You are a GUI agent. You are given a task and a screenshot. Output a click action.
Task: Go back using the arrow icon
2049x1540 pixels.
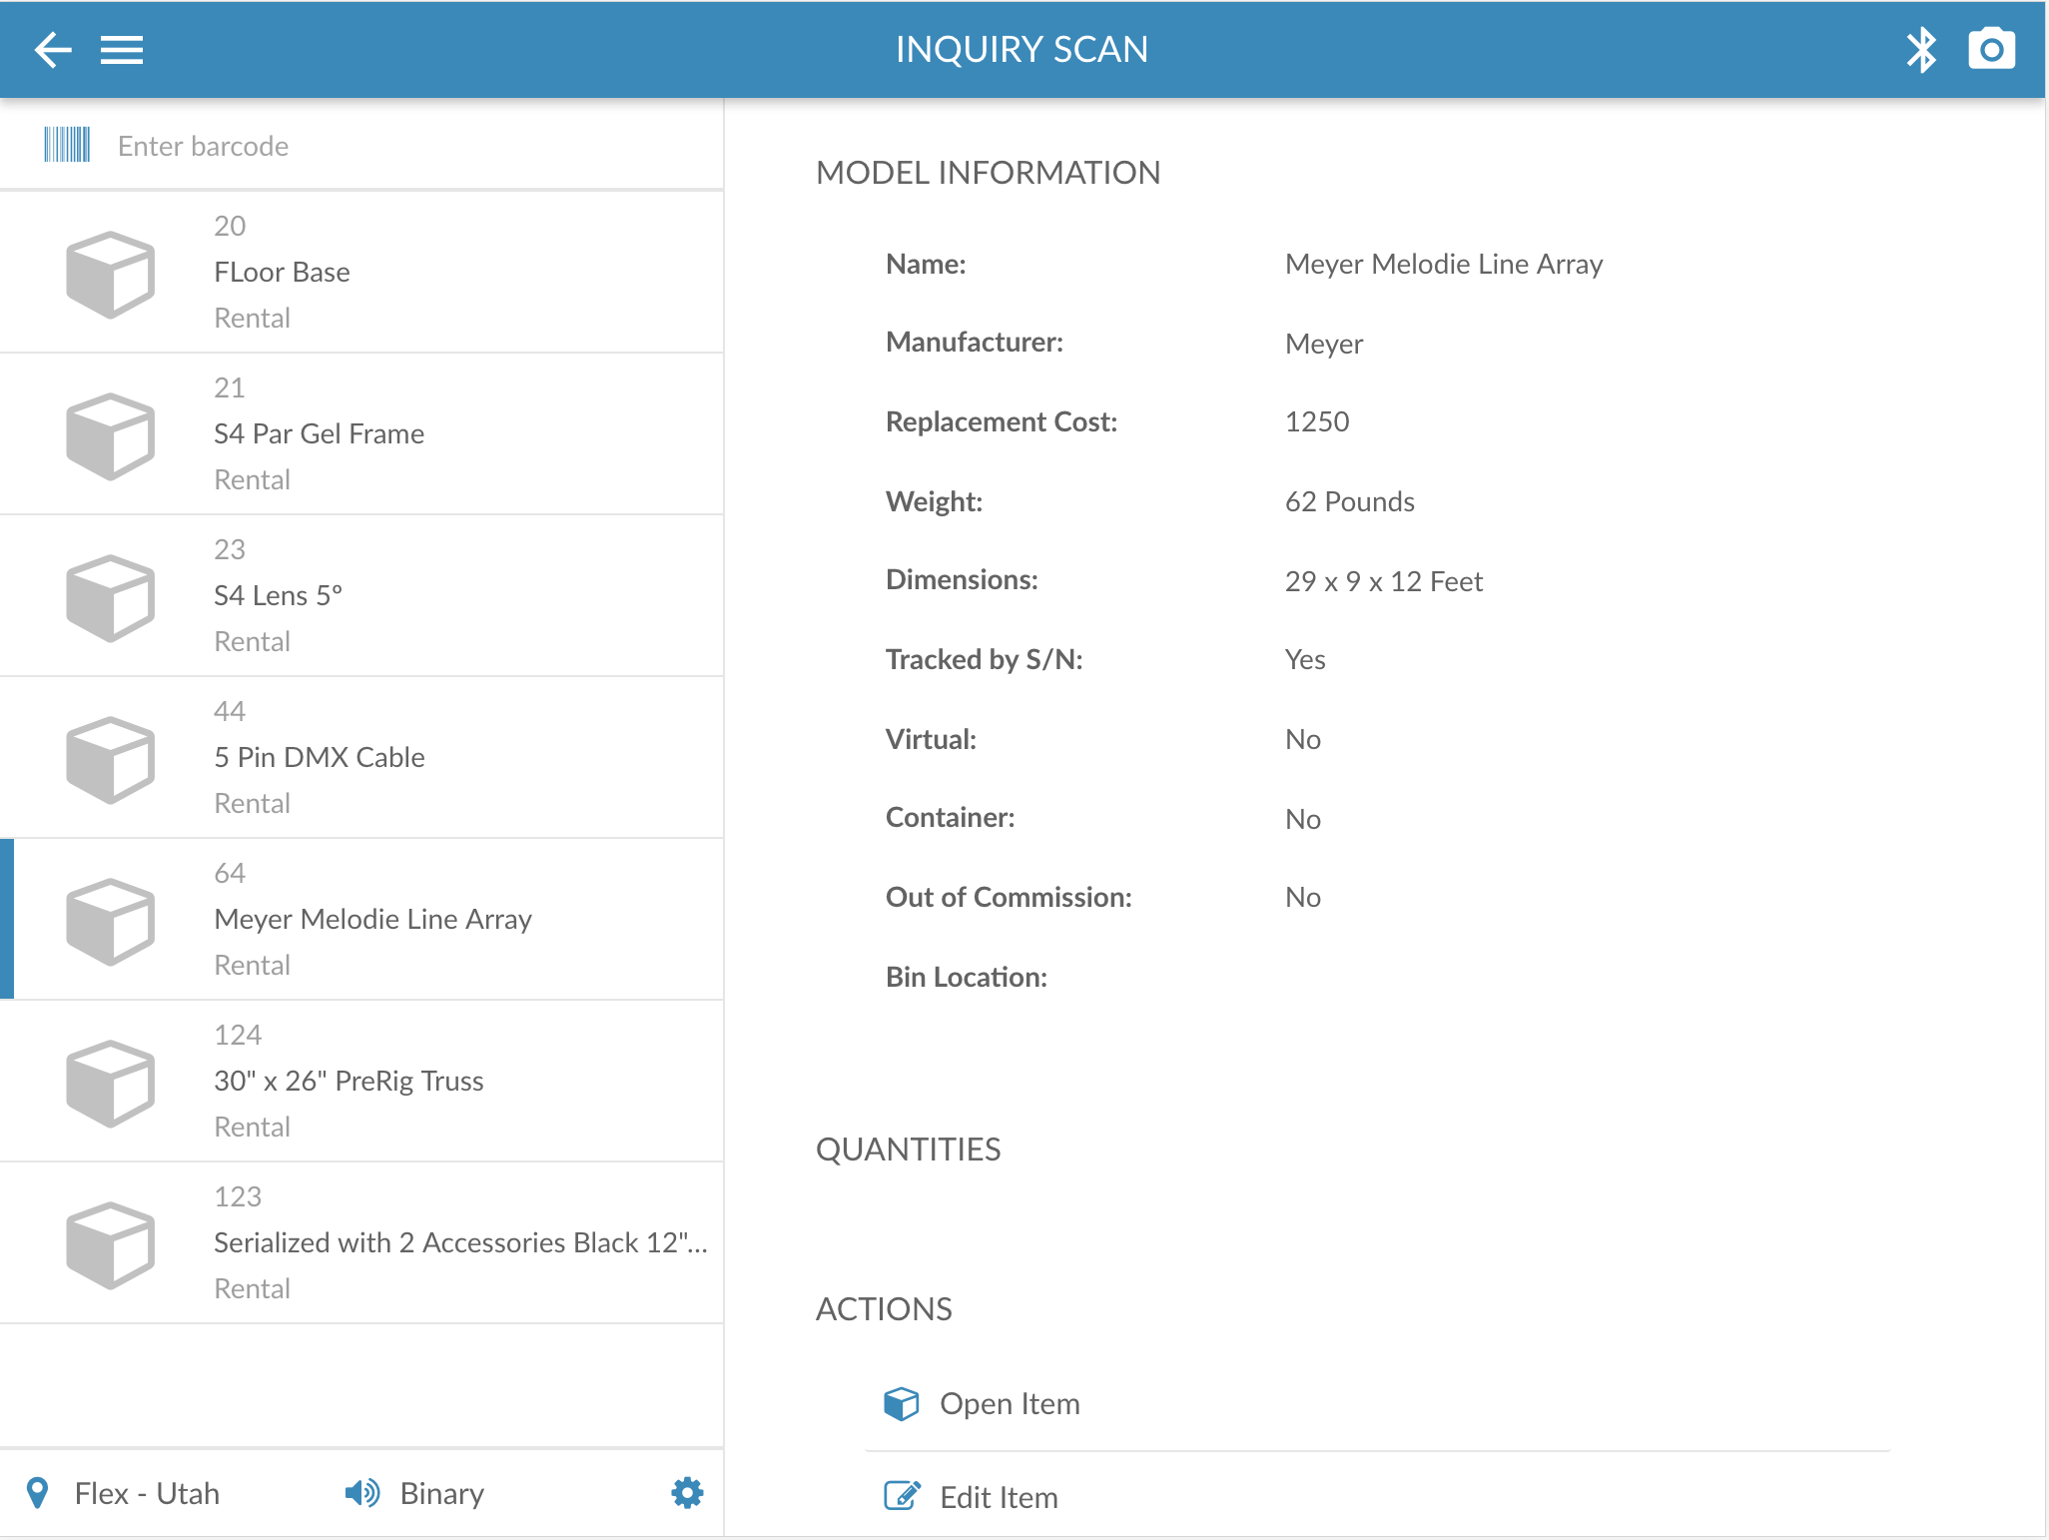tap(53, 49)
